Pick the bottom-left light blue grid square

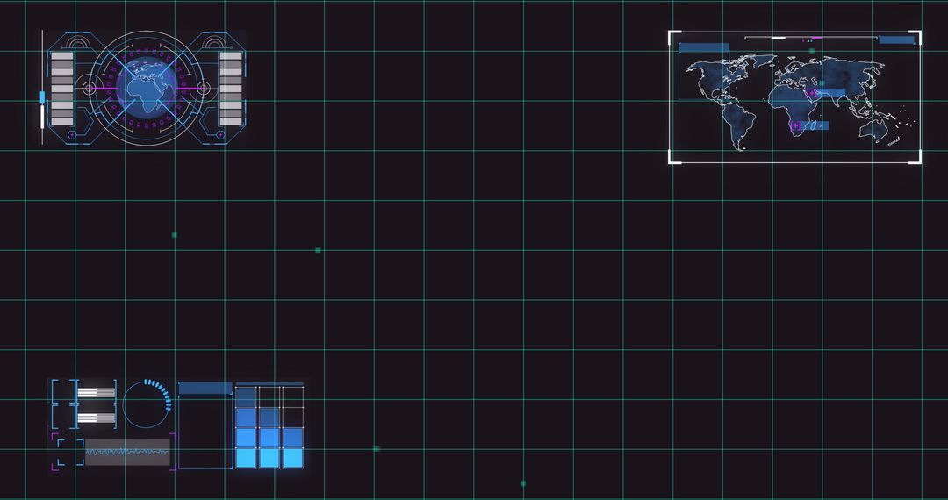click(x=246, y=458)
